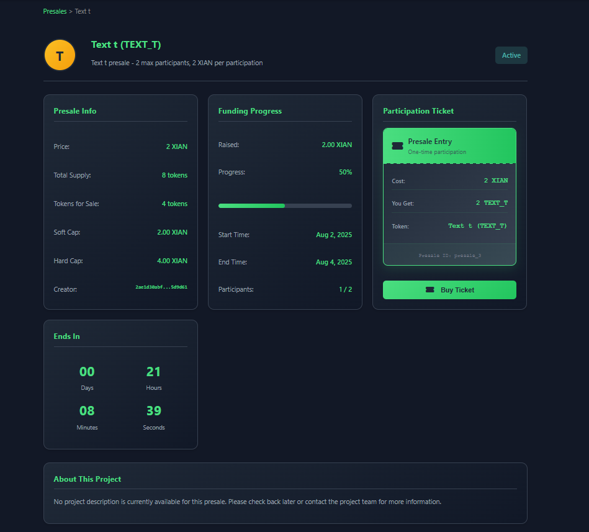This screenshot has width=589, height=532.
Task: Click the Buy Ticket button
Action: [x=449, y=289]
